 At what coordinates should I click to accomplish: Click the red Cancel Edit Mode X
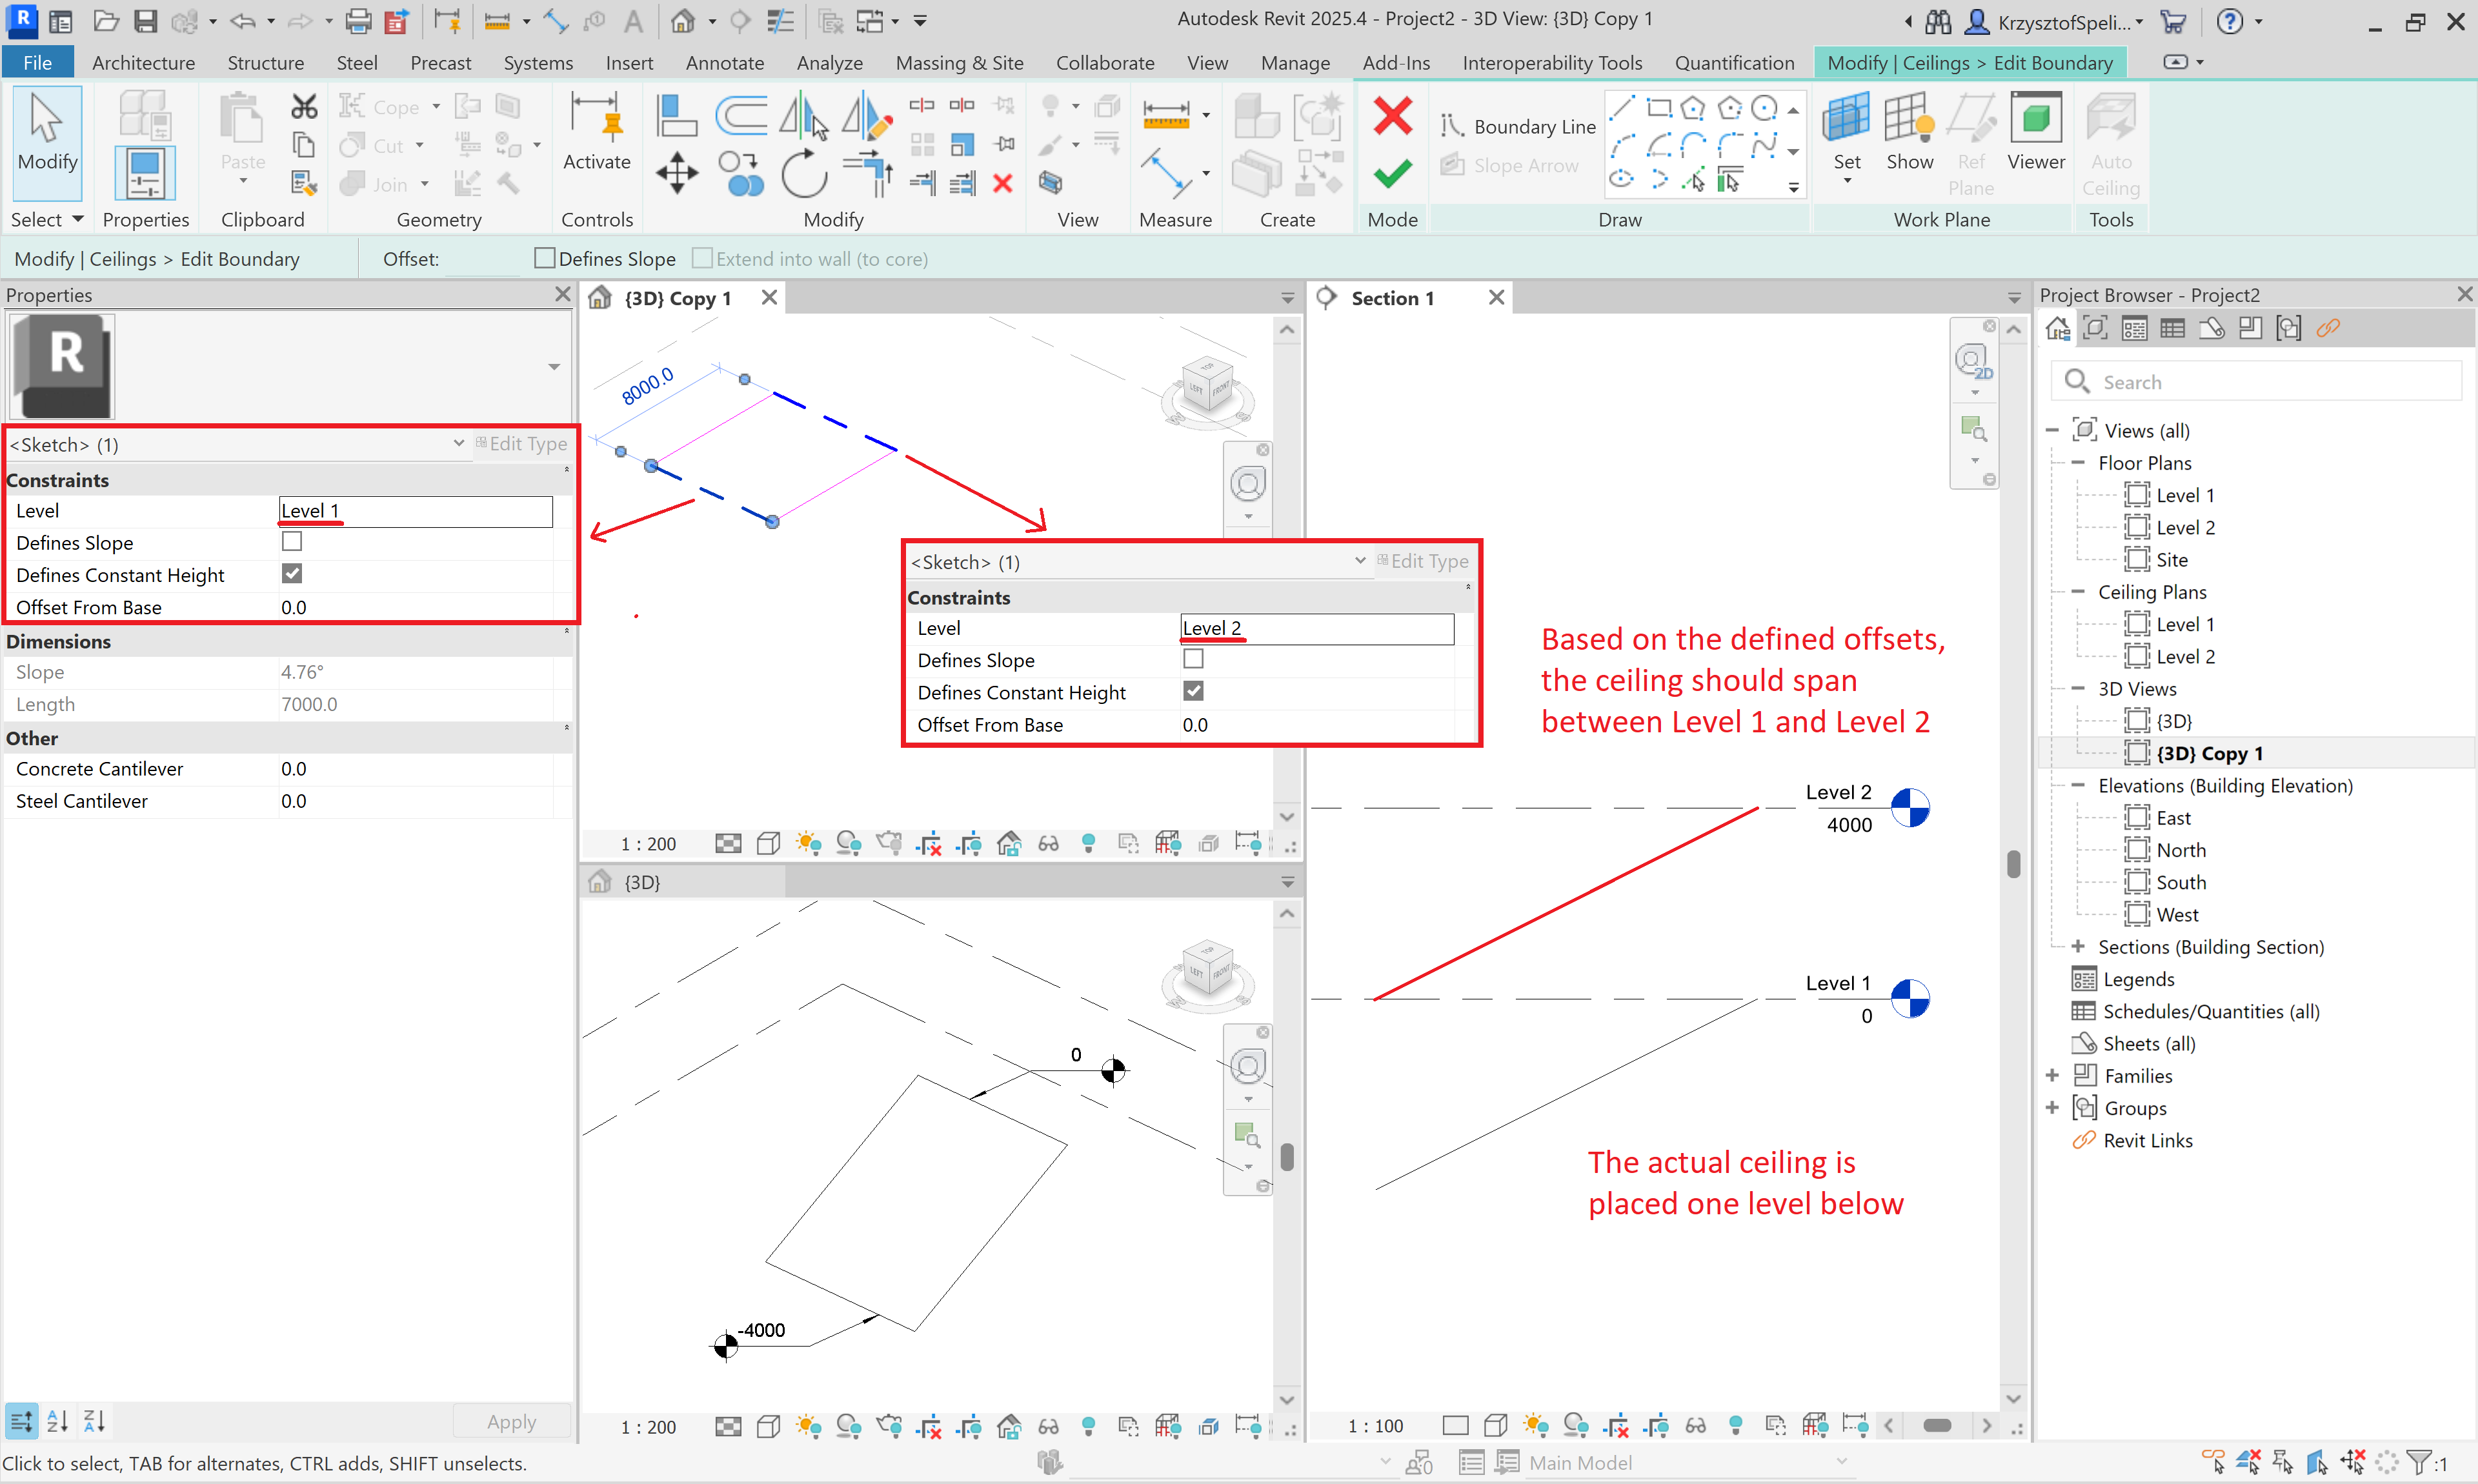tap(1392, 117)
